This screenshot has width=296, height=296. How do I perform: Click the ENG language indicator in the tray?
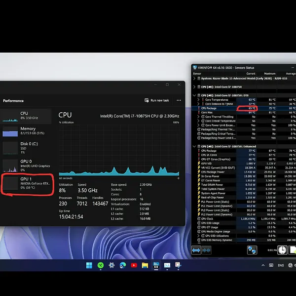(281, 265)
